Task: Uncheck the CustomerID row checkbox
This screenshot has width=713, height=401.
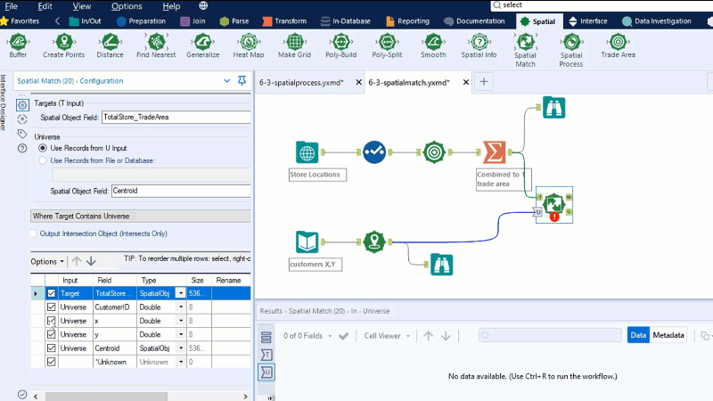Action: (x=52, y=307)
